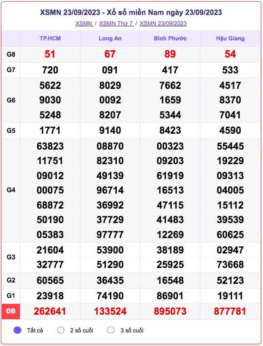
Task: Click the G3 number 38189
Action: 170,250
